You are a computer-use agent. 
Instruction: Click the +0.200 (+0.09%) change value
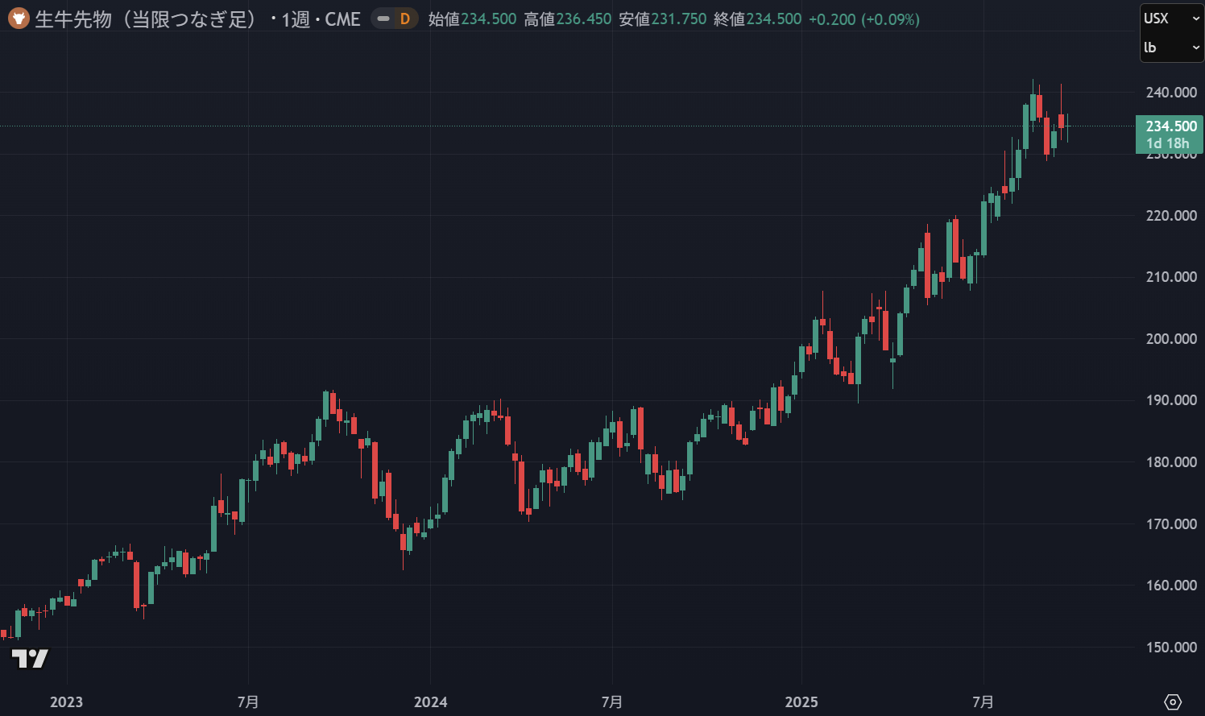click(x=863, y=19)
